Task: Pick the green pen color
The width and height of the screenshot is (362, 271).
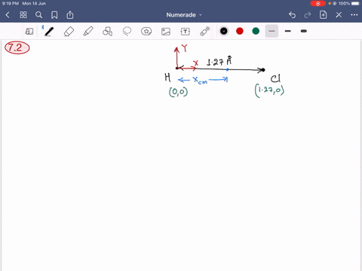Action: 256,31
